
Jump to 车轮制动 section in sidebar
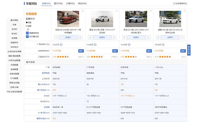tap(14, 47)
